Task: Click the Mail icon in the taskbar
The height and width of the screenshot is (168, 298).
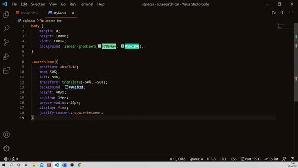Action: click(41, 165)
